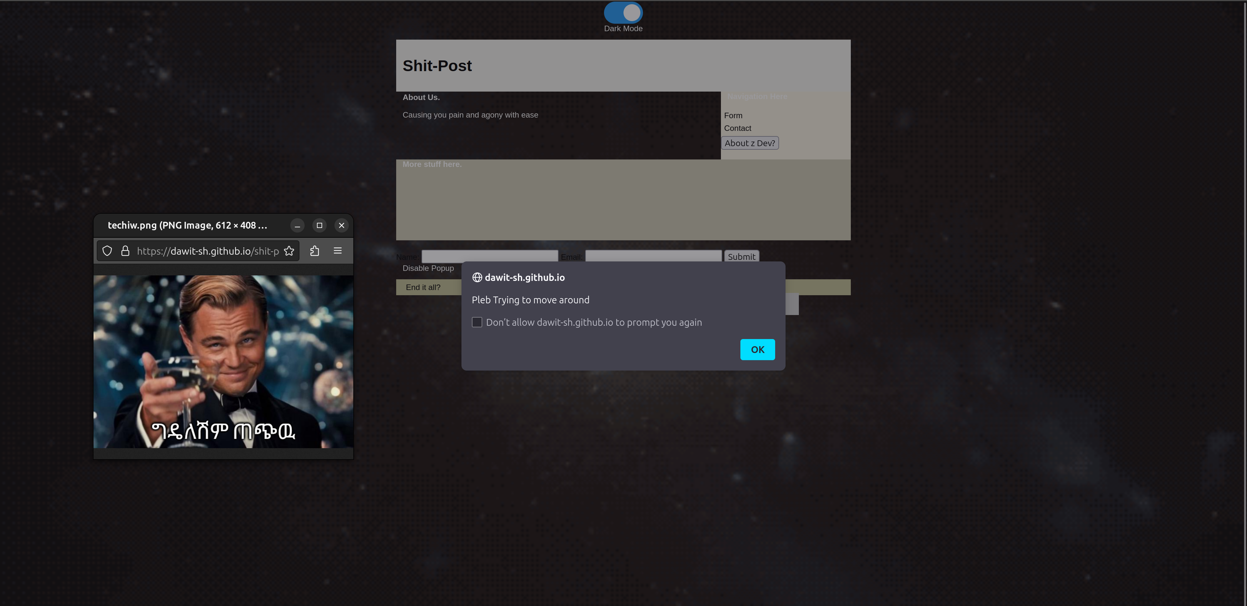
Task: Check "Don't allow dawit-sh.github.io to prompt" box
Action: (x=477, y=322)
